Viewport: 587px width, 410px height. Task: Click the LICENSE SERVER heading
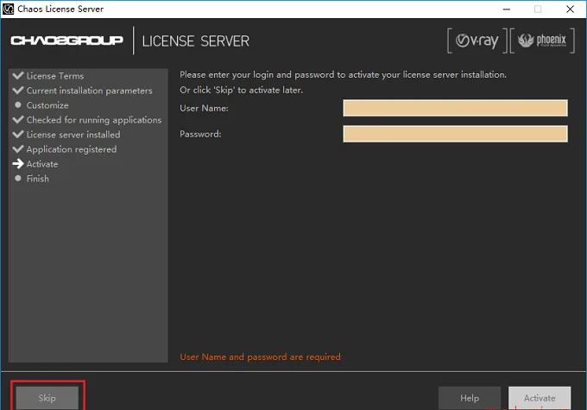pos(195,41)
